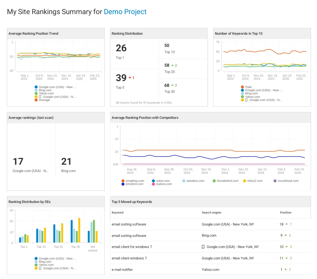Toggle Yahoo.com in Ranking Distribution by SEs legend
317x279 pixels.
point(44,265)
